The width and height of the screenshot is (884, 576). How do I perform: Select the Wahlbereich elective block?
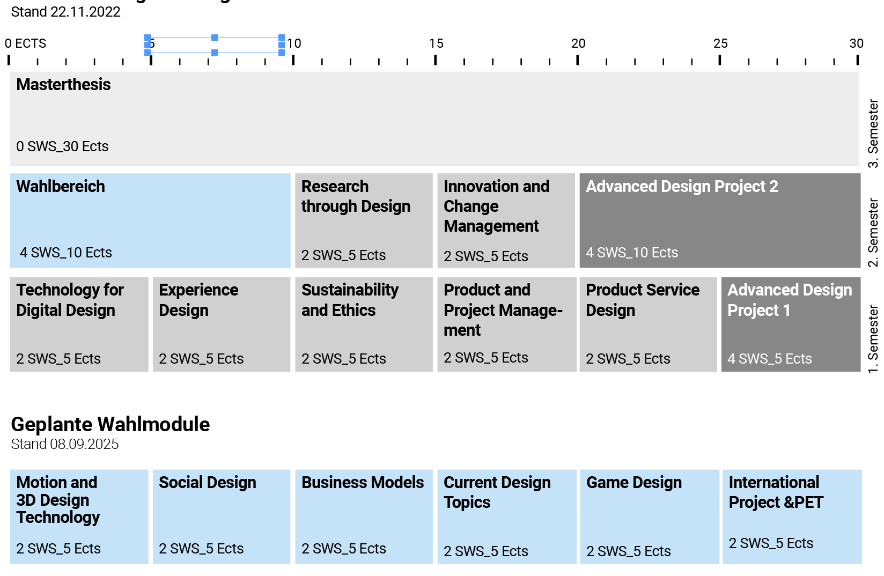[150, 220]
